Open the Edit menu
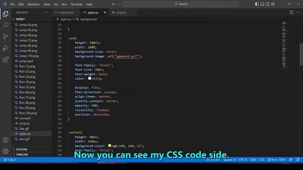The height and width of the screenshot is (170, 303). tap(21, 4)
